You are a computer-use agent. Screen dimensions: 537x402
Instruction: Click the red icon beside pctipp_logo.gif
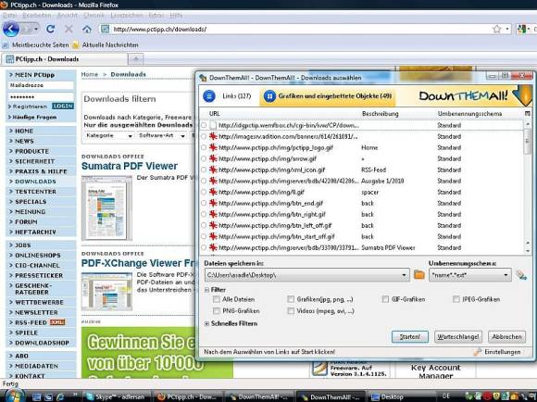[x=213, y=147]
